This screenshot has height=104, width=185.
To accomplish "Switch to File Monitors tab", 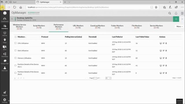I will pos(137,27).
